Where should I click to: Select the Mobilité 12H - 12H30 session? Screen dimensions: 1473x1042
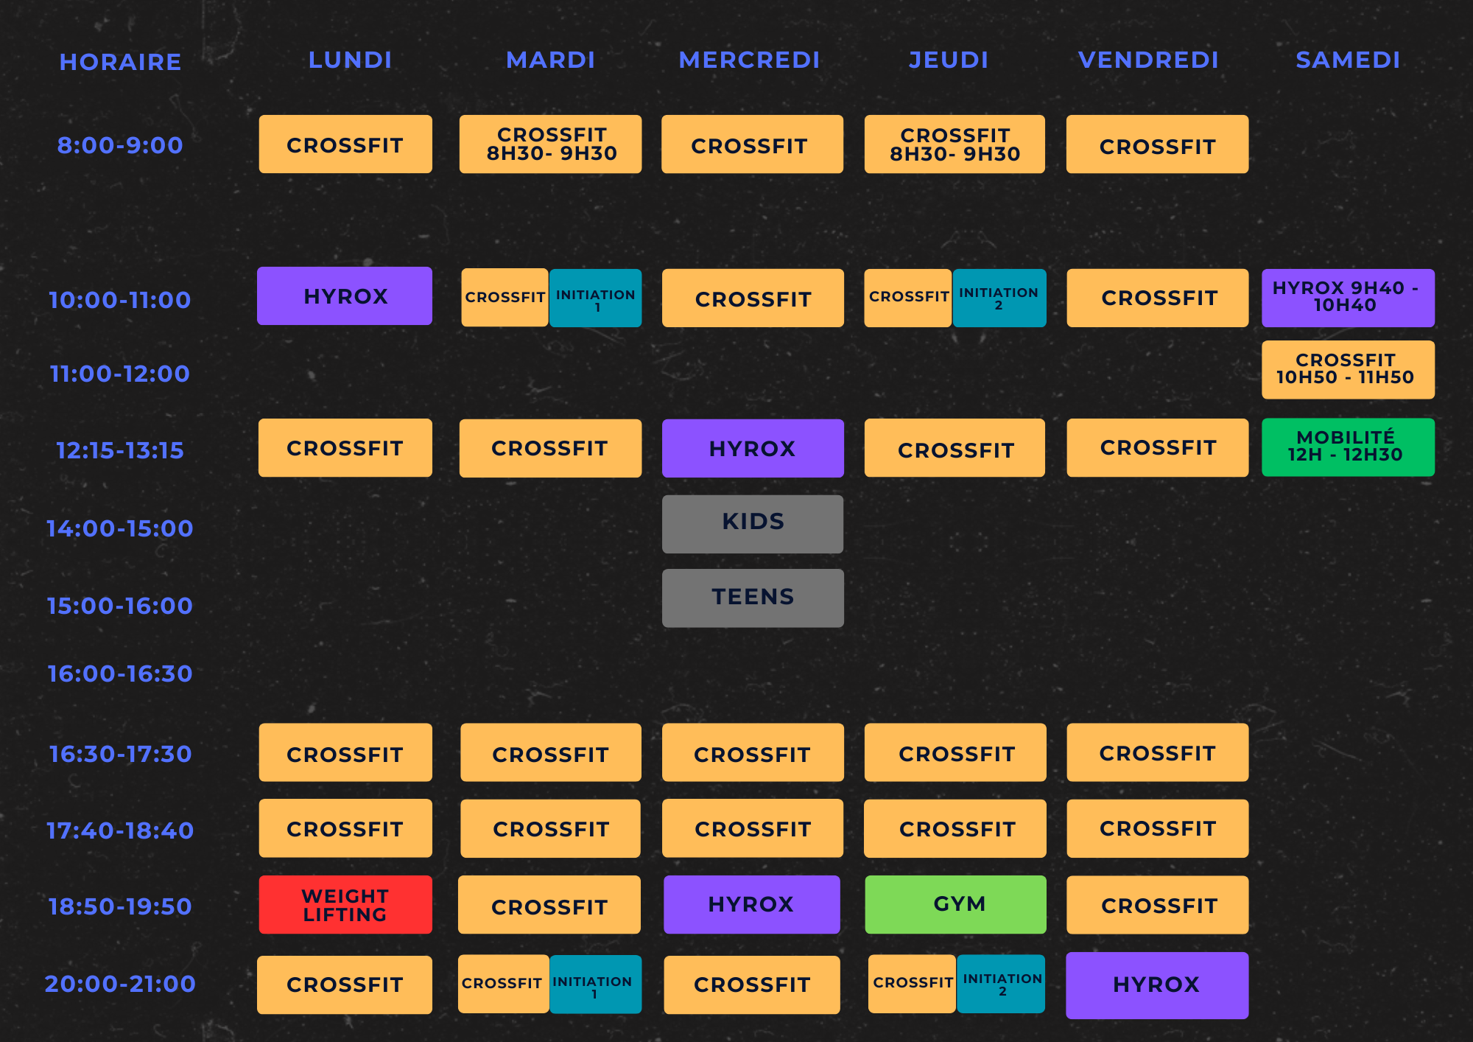pyautogui.click(x=1347, y=447)
